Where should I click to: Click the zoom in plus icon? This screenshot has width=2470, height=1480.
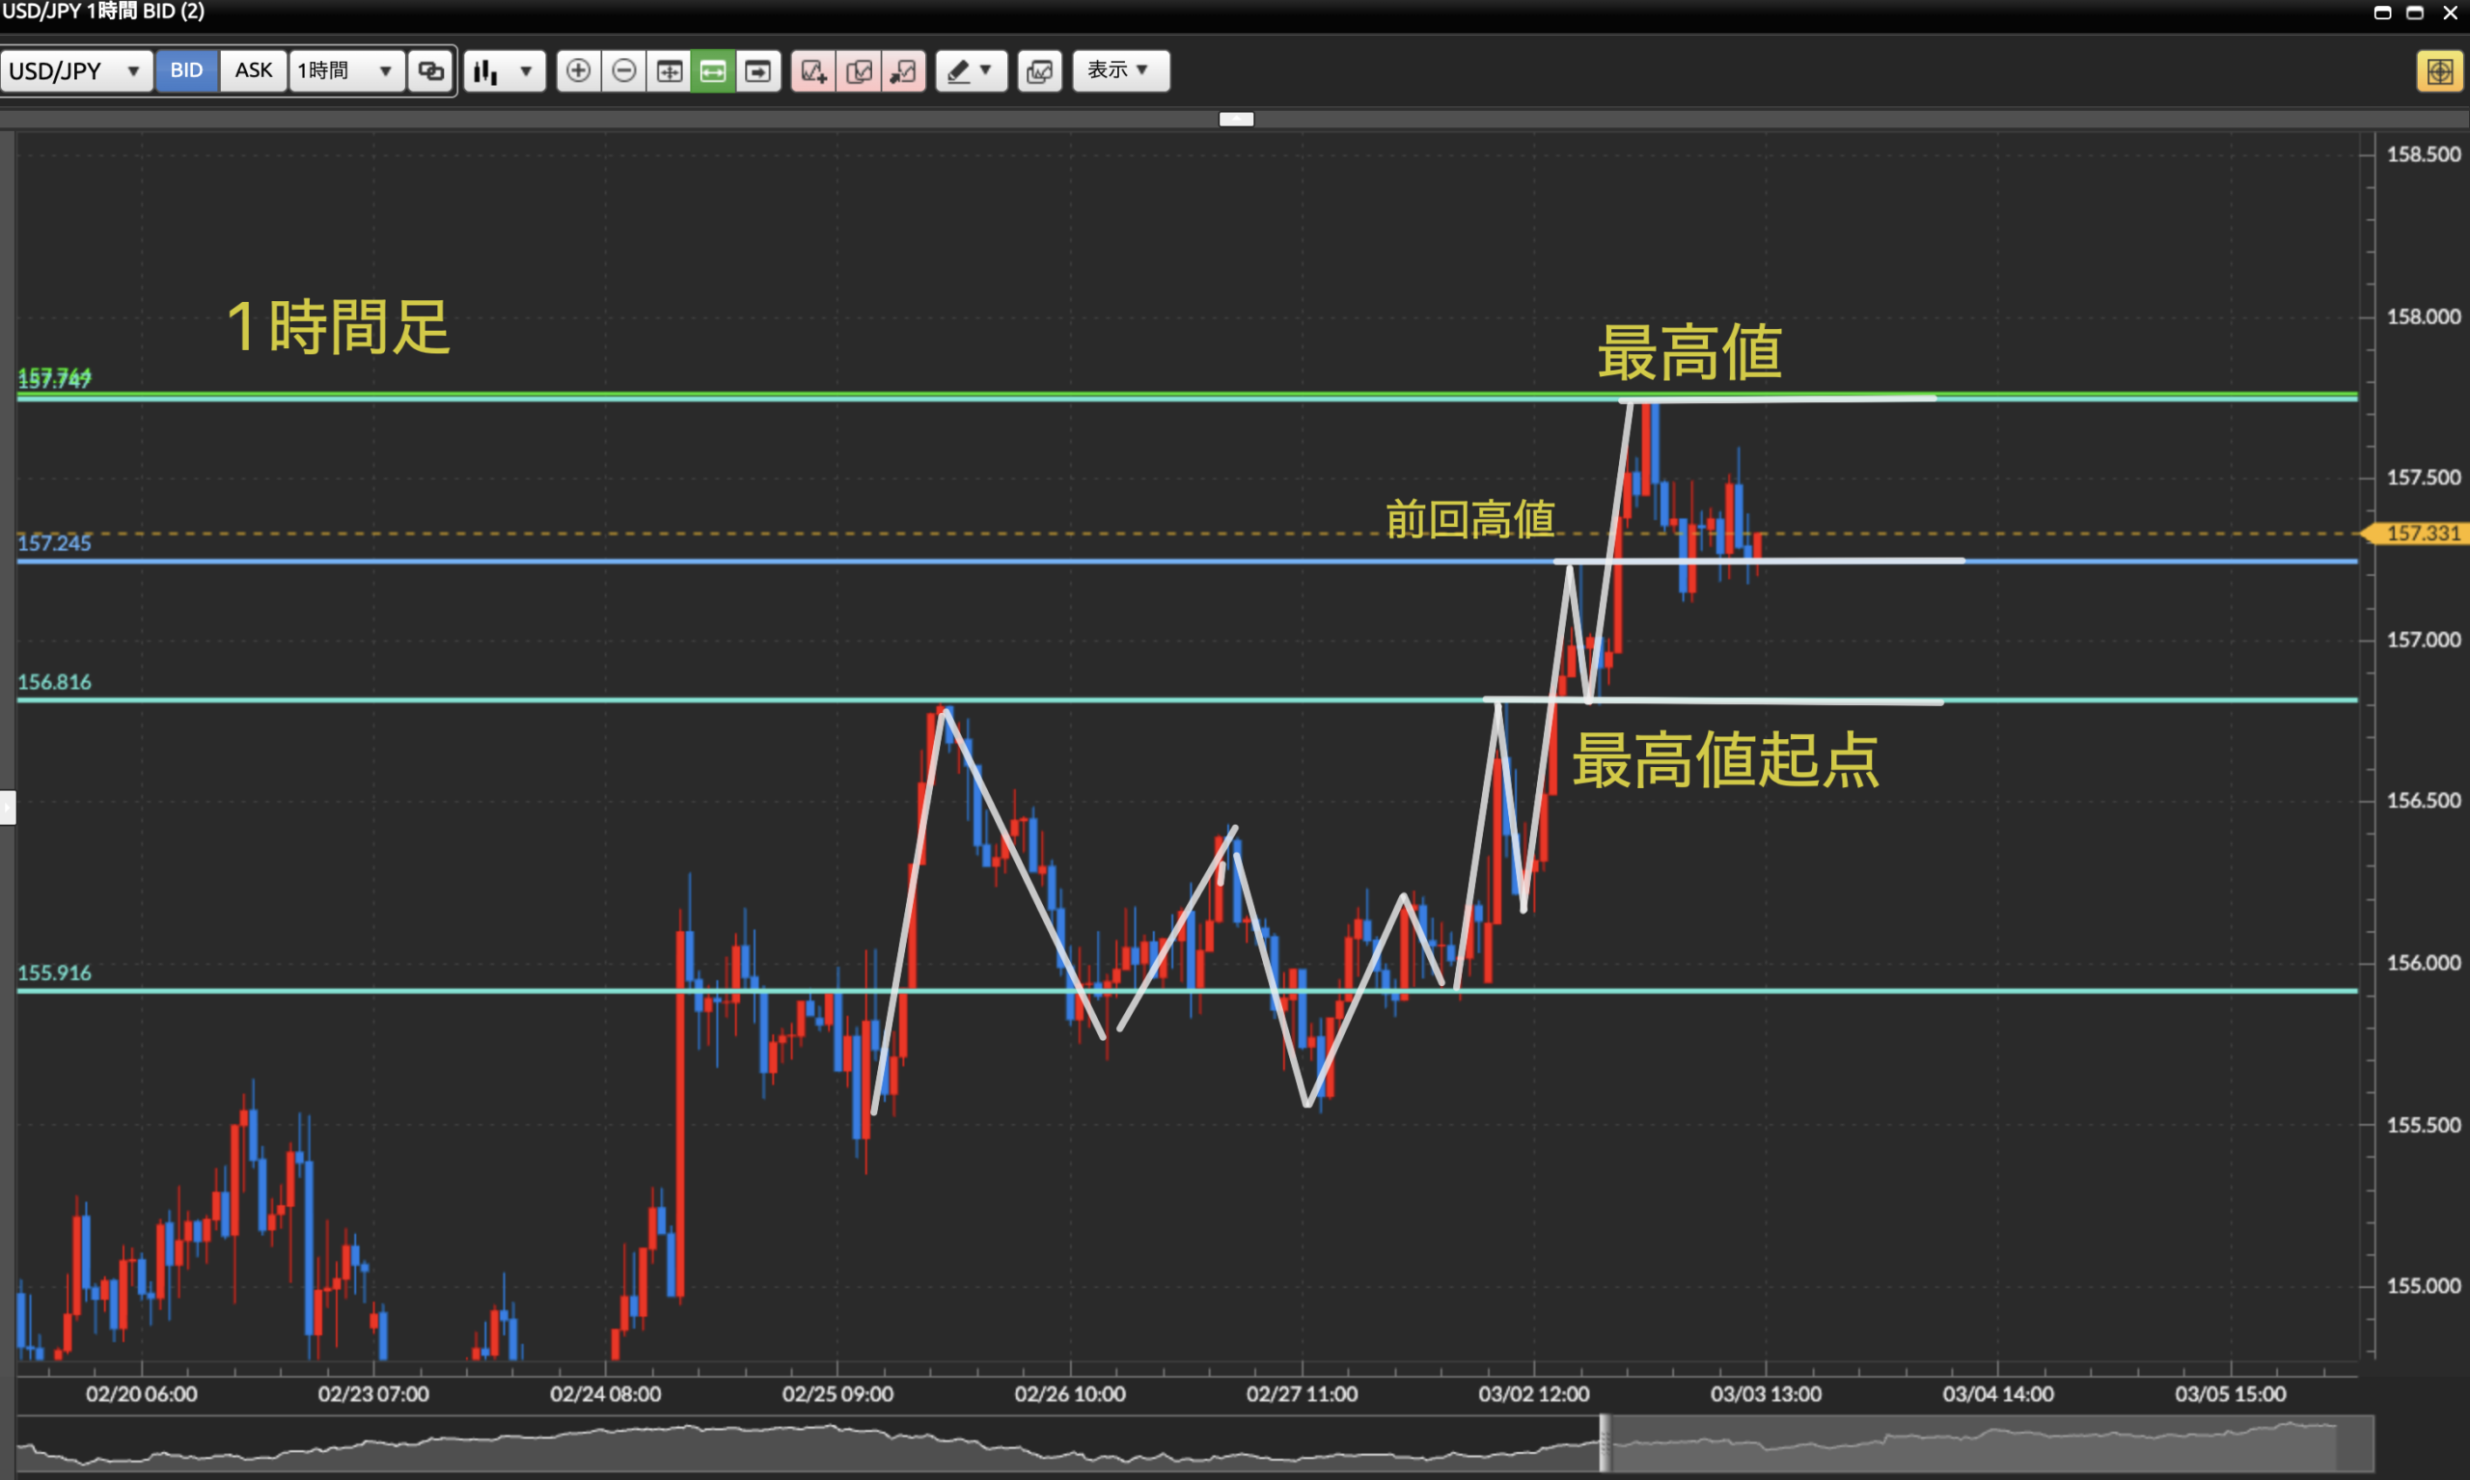pyautogui.click(x=578, y=70)
